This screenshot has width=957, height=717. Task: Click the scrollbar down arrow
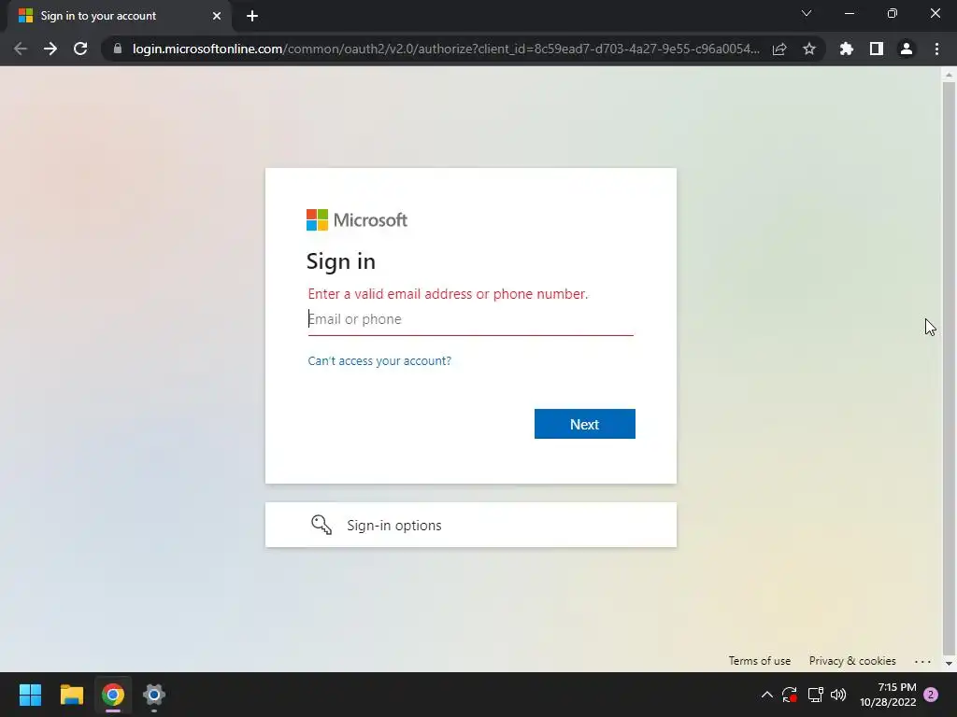tap(949, 664)
